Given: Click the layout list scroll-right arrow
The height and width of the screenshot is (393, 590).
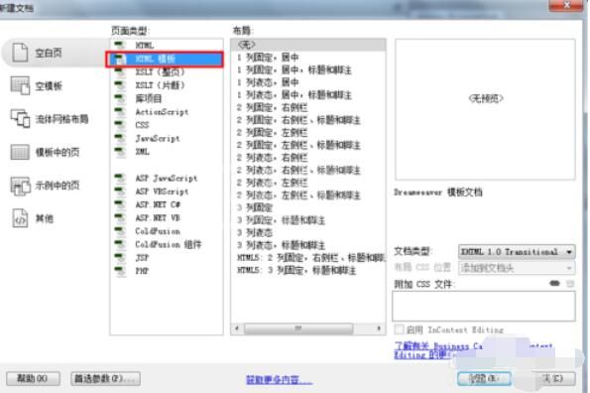Looking at the screenshot, I should 379,328.
